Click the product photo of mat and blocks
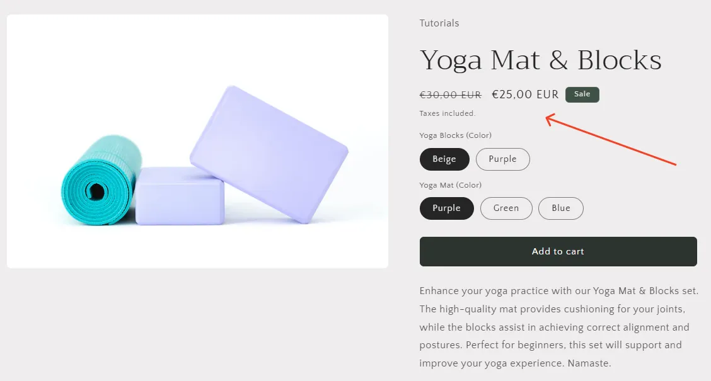Image resolution: width=711 pixels, height=381 pixels. (197, 140)
